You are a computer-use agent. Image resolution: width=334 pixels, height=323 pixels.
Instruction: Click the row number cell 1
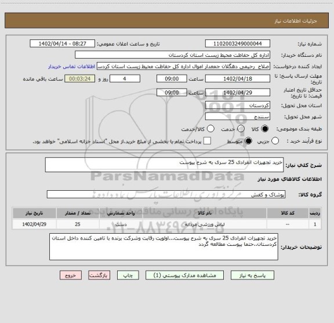[315, 224]
